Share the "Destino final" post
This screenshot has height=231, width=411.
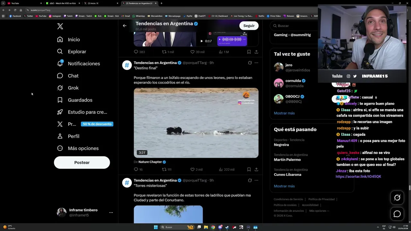point(256,169)
